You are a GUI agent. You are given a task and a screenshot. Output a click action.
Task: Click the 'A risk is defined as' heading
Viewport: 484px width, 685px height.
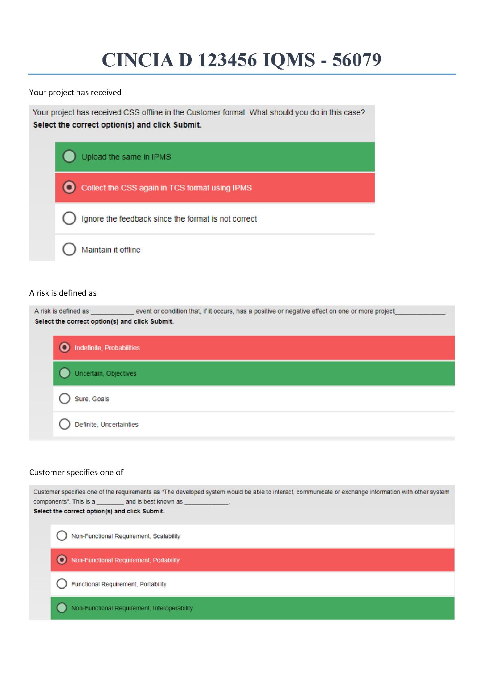coord(63,293)
